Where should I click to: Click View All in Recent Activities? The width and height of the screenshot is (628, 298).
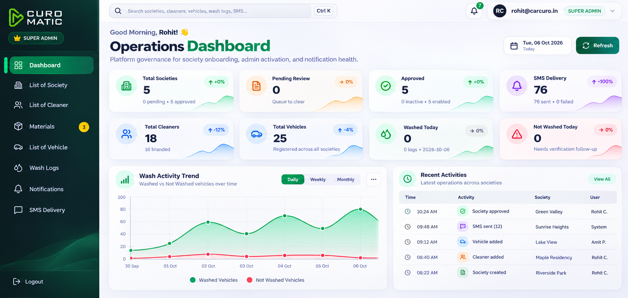(x=602, y=179)
